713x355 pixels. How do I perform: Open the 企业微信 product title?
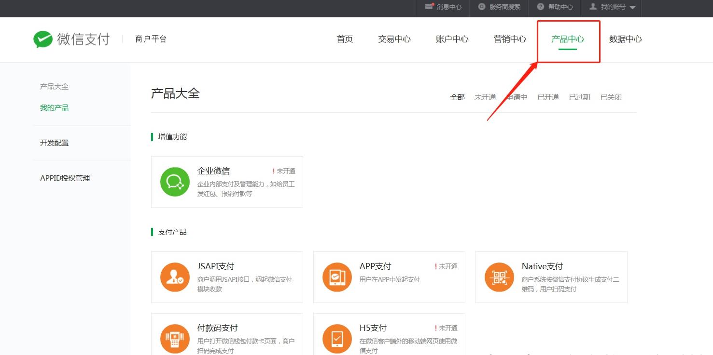pyautogui.click(x=213, y=171)
